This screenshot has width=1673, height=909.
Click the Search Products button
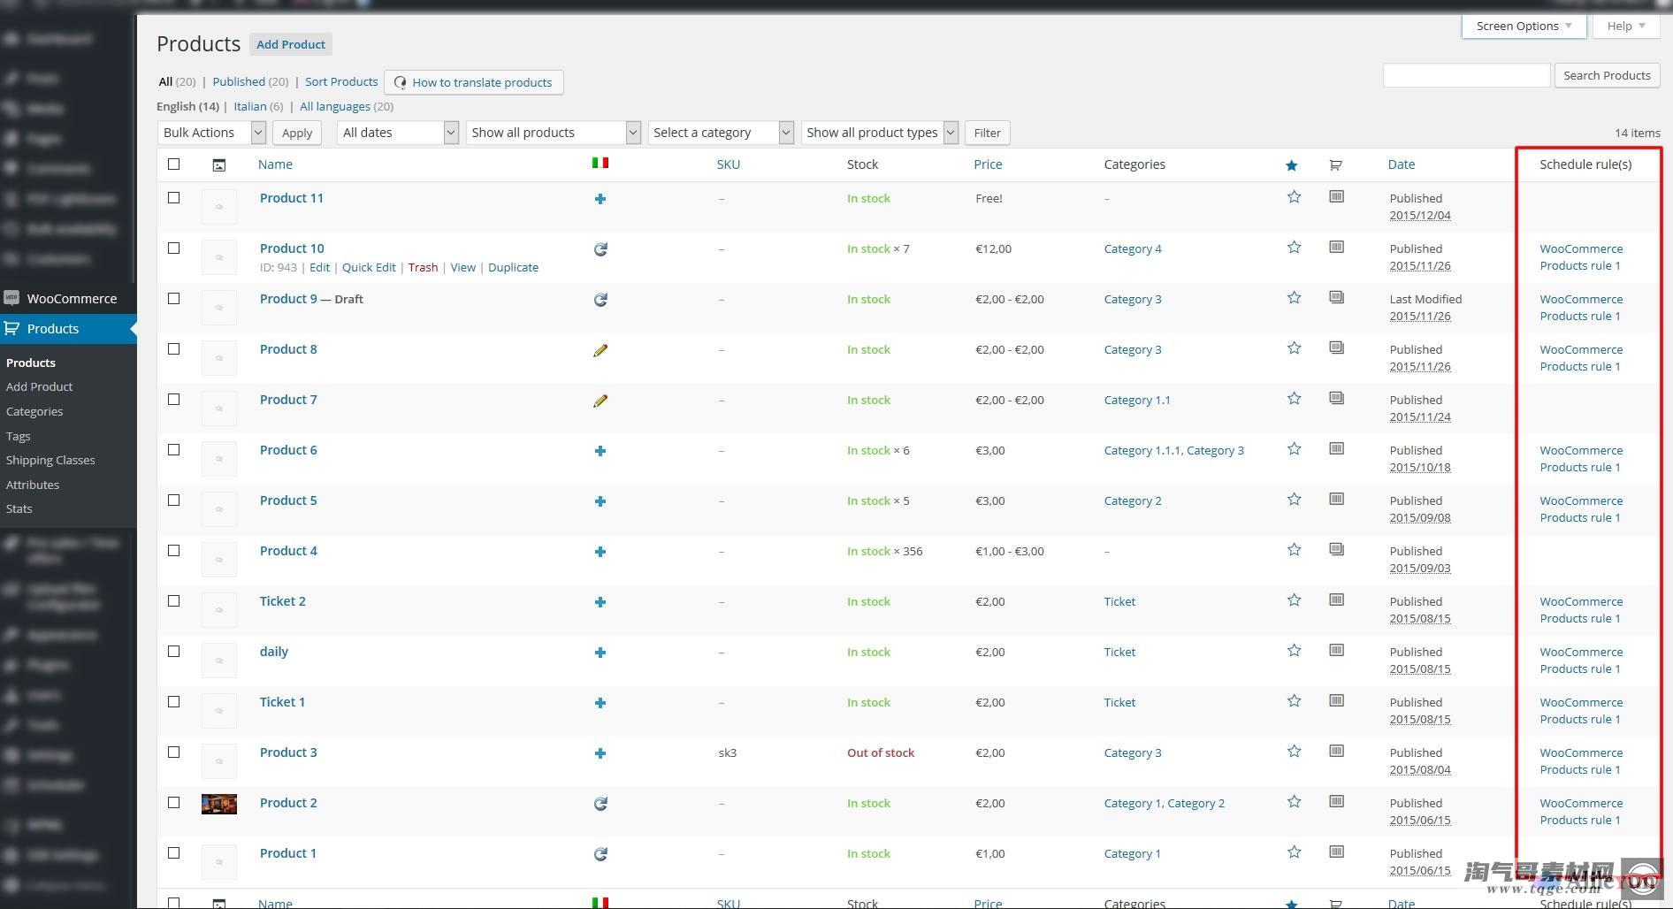click(x=1607, y=75)
